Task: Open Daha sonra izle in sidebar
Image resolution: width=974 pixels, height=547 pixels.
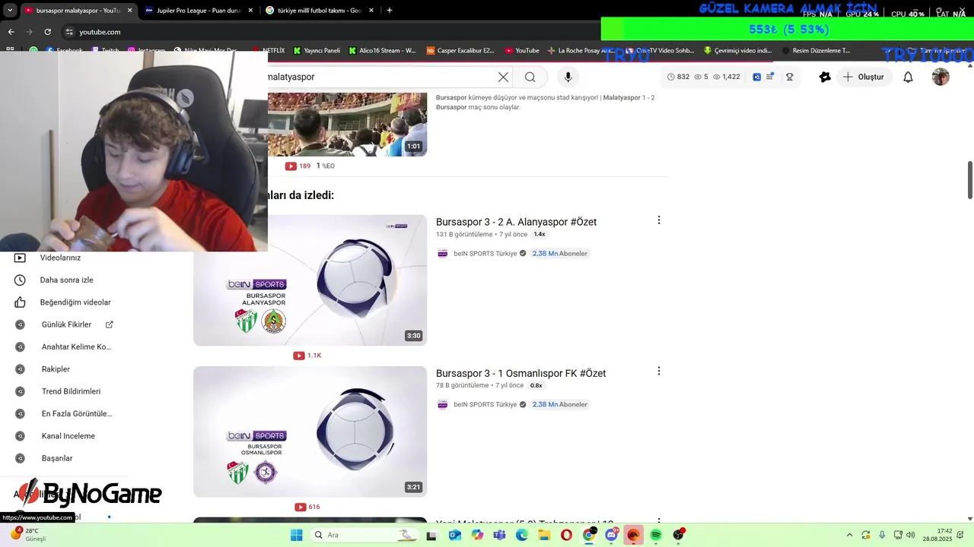Action: coord(66,280)
